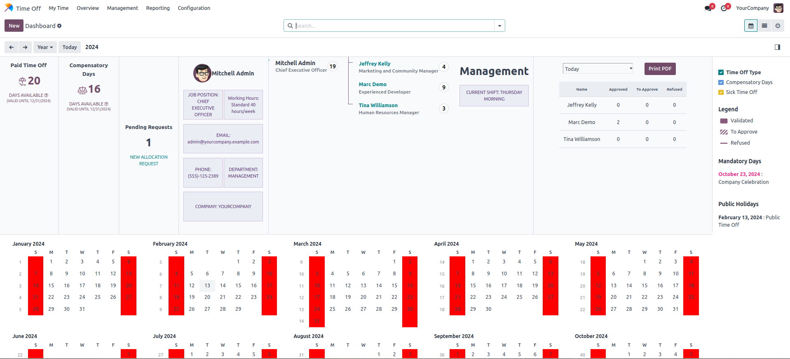The width and height of the screenshot is (790, 359).
Task: Open the Today period dropdown
Action: pos(598,69)
